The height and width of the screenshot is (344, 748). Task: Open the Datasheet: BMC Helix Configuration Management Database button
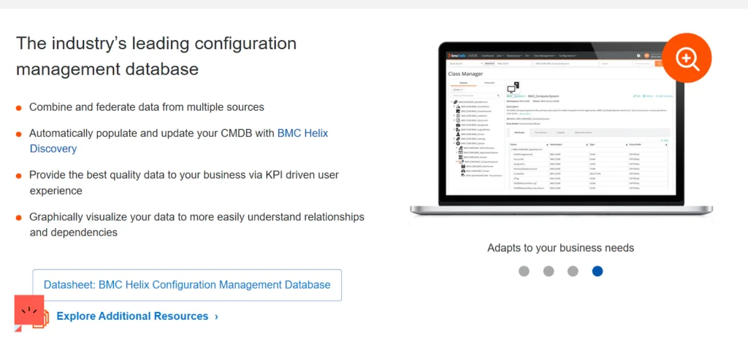pos(187,285)
